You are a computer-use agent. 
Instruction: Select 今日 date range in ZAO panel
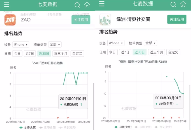click(17, 54)
